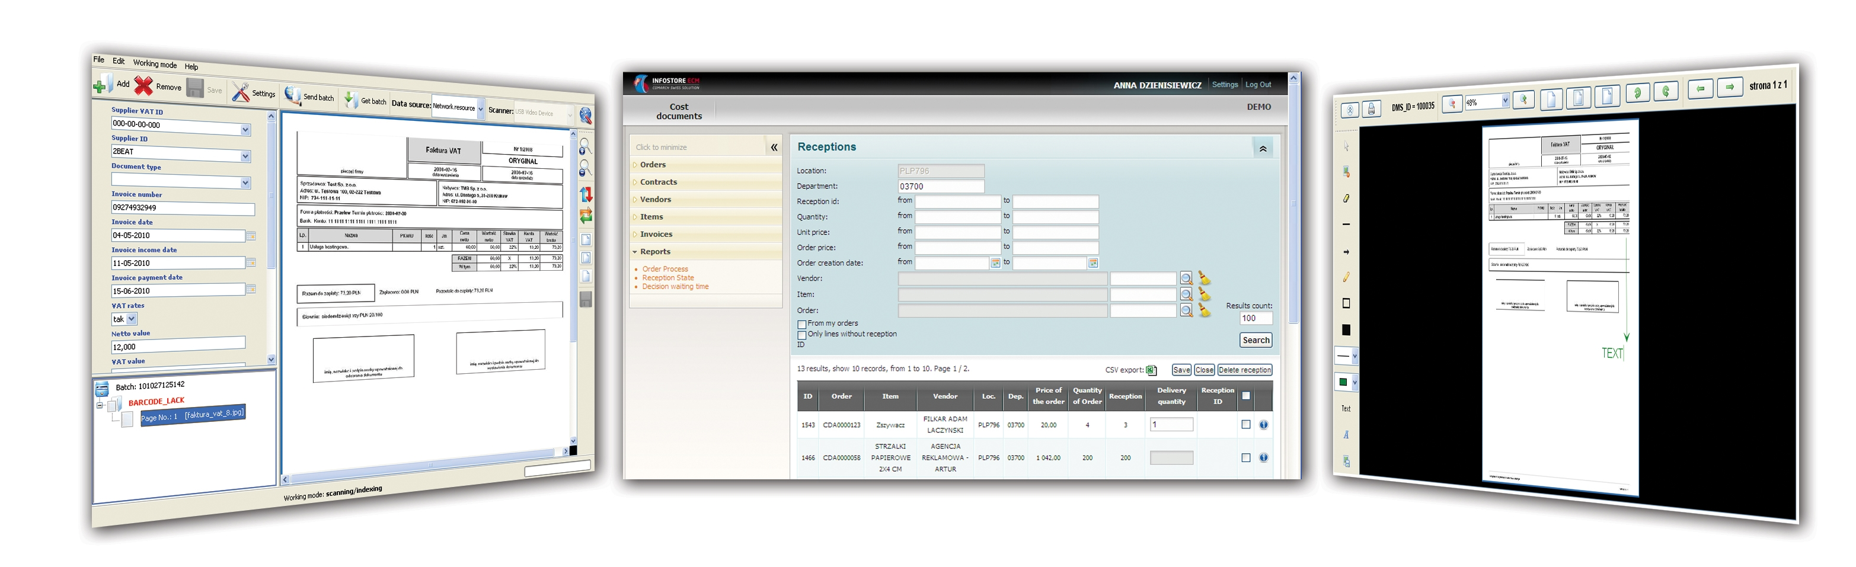Open the Supplier ID dropdown showing 2BEAT
This screenshot has height=567, width=1856.
click(245, 156)
